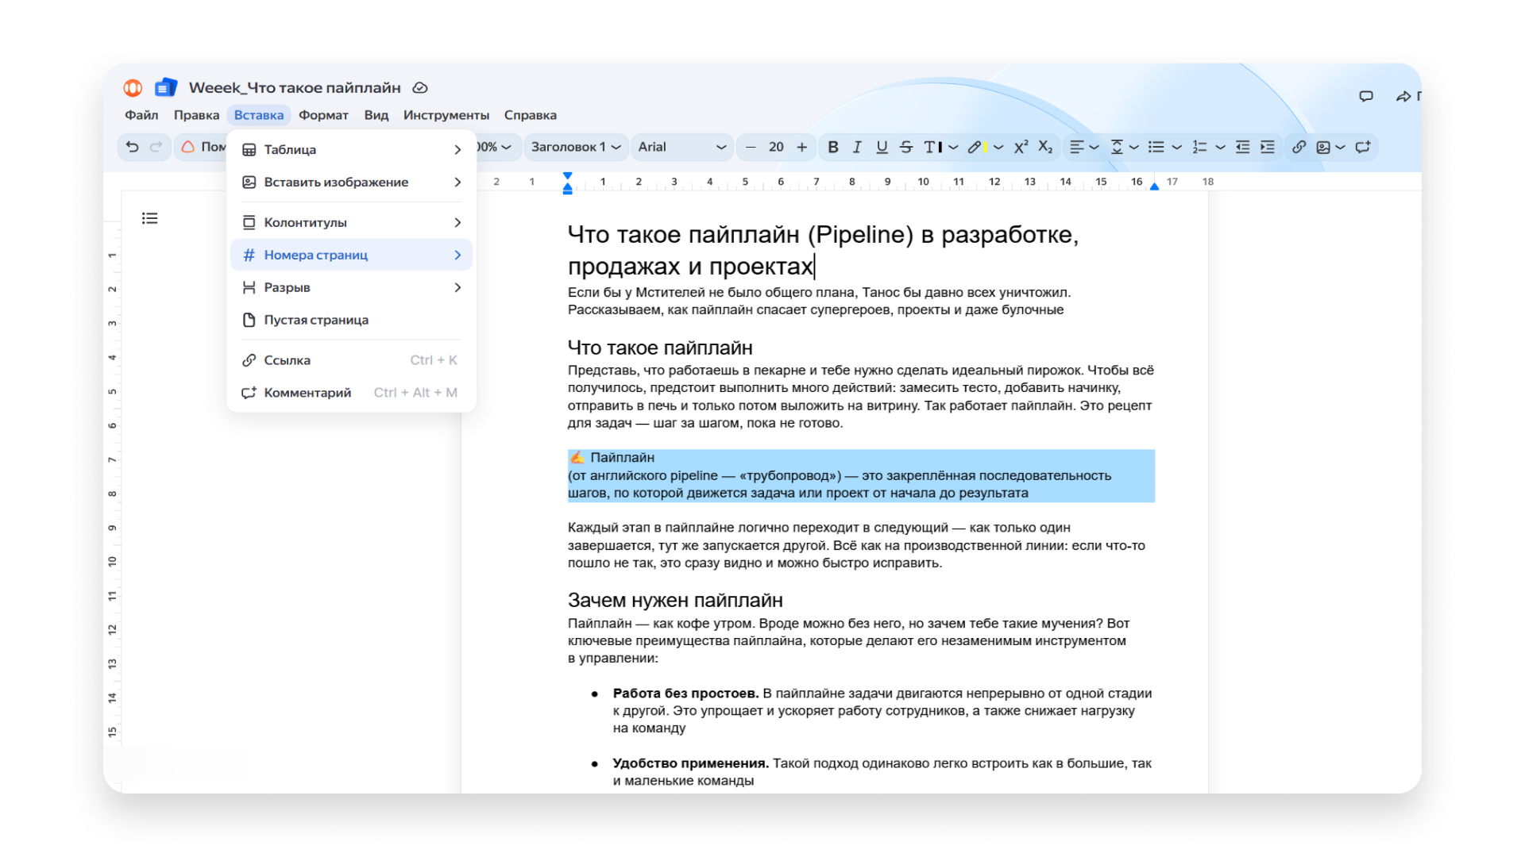Screen dimensions: 1525x857
Task: Insert a Пустая страница
Action: click(x=351, y=320)
